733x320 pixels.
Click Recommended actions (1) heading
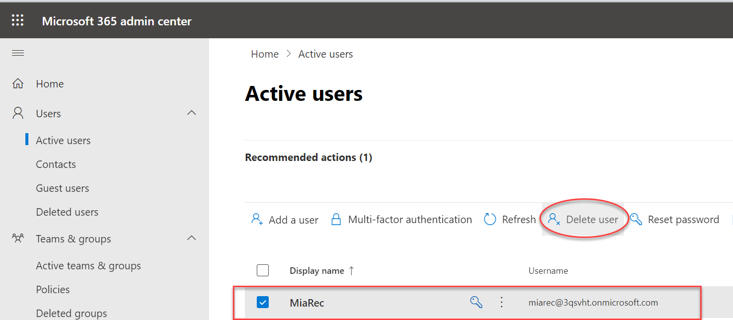click(x=309, y=158)
